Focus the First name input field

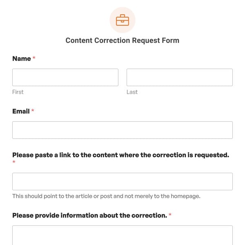(x=65, y=77)
